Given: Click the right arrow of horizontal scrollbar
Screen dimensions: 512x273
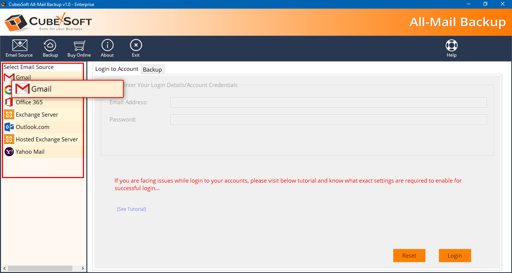Looking at the screenshot, I should (83, 268).
